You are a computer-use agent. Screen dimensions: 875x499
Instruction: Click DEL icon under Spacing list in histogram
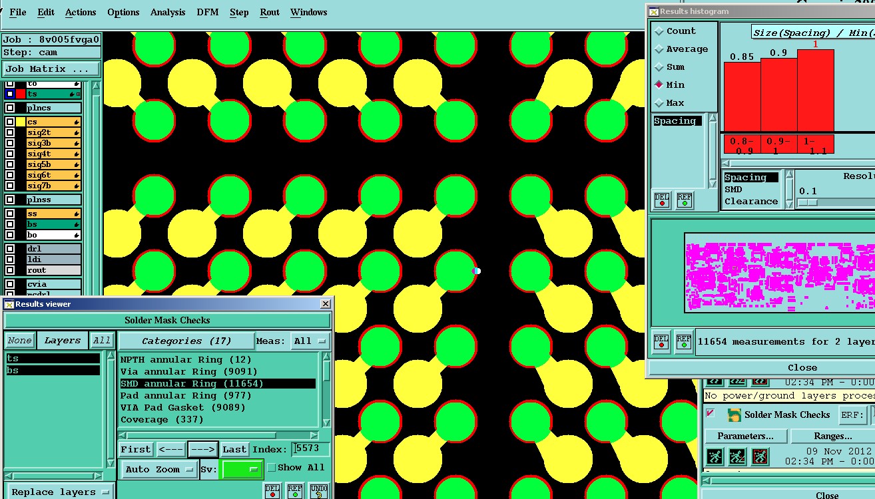click(662, 200)
